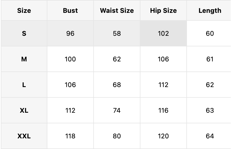Click the Hip Size column header
231x149 pixels.
163,10
